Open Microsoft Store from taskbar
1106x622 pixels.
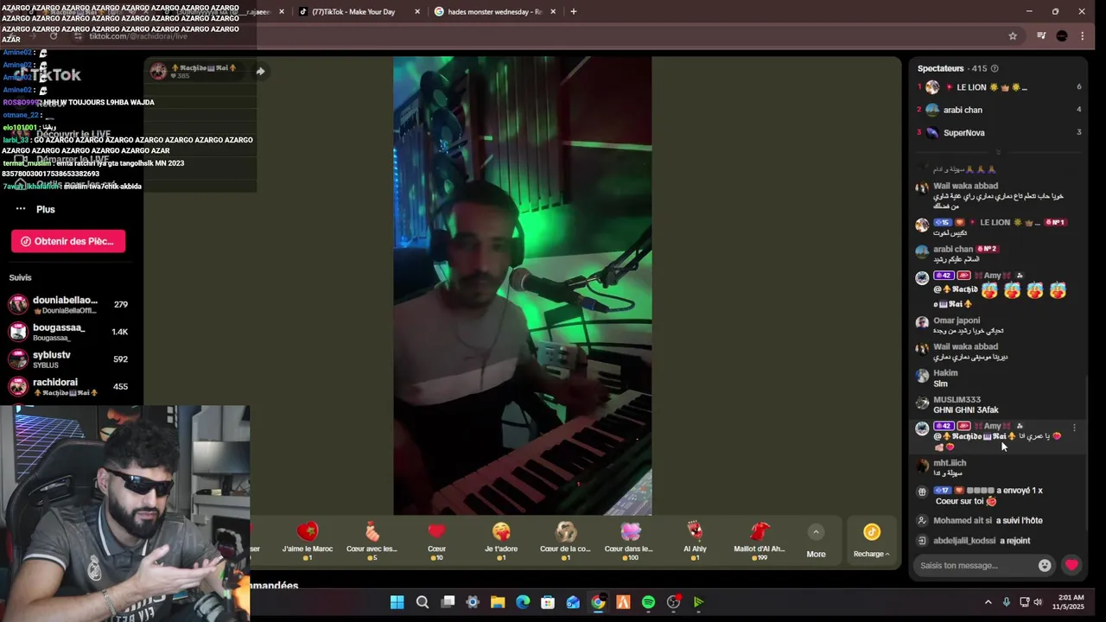tap(548, 602)
